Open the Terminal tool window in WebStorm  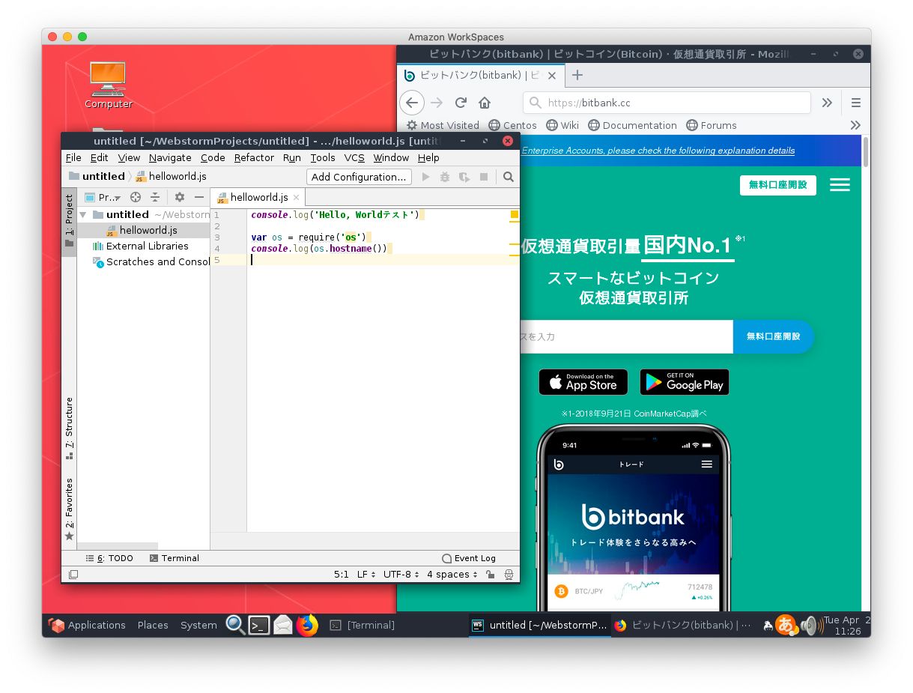180,557
